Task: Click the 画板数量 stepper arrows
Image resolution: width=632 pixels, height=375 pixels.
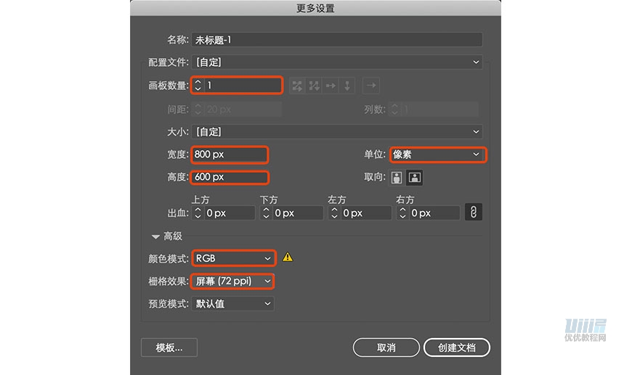Action: 198,86
